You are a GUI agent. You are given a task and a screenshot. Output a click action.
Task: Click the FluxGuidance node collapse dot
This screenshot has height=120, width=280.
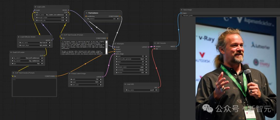point(87,13)
